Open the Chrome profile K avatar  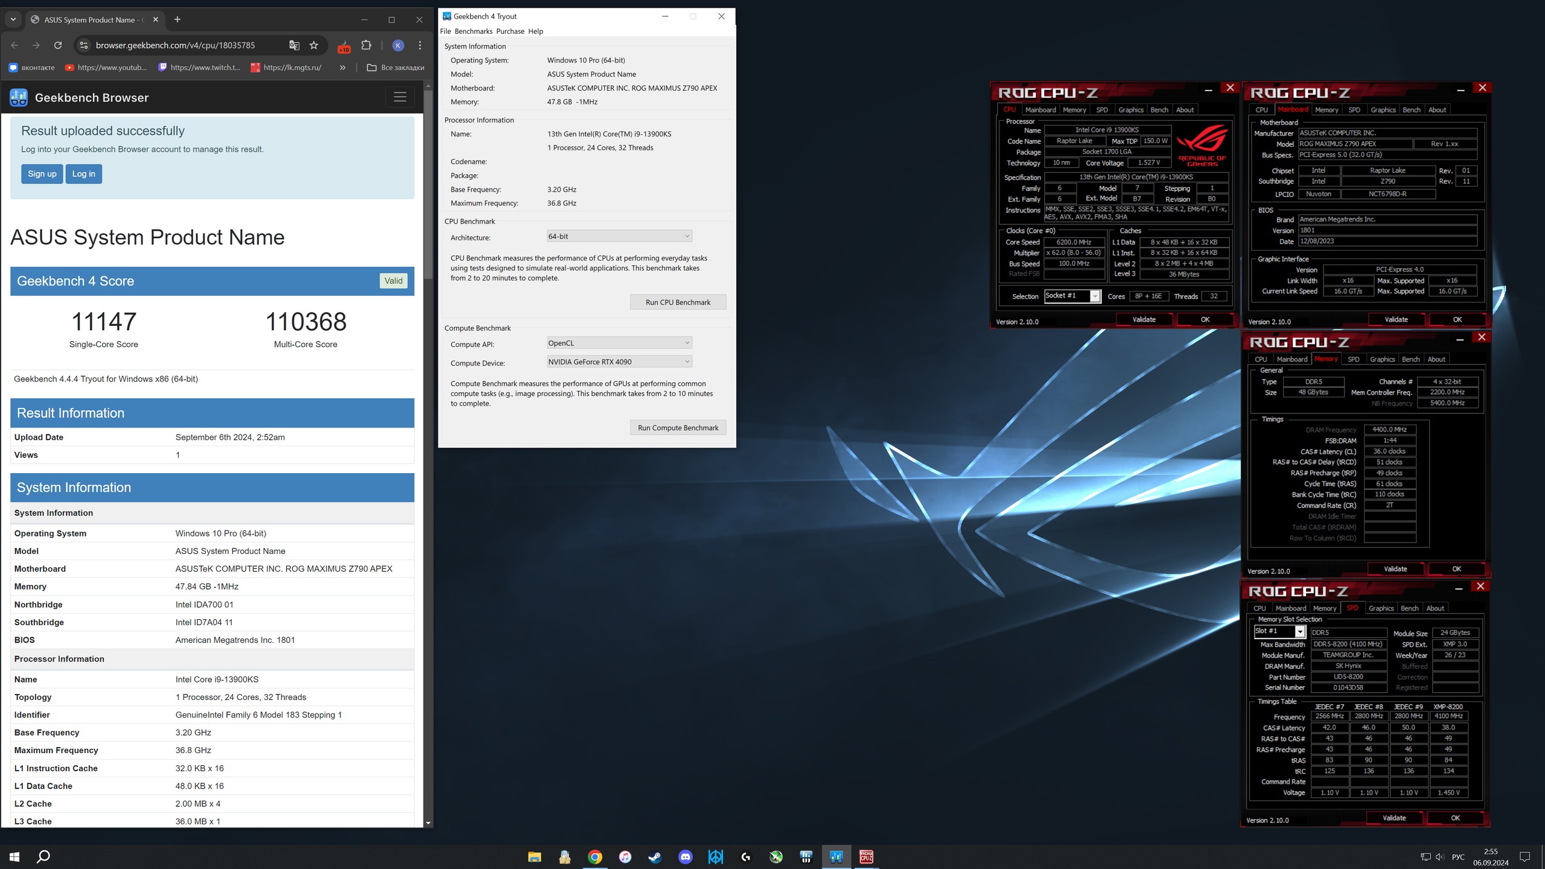click(398, 45)
